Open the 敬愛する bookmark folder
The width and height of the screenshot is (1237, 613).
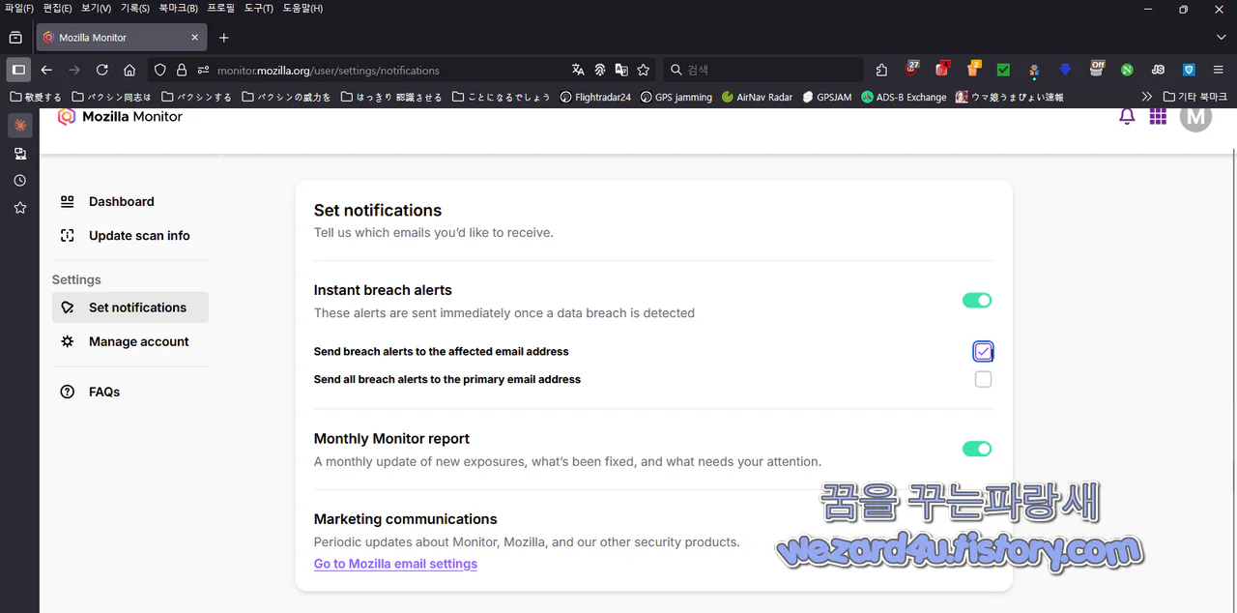pyautogui.click(x=36, y=97)
